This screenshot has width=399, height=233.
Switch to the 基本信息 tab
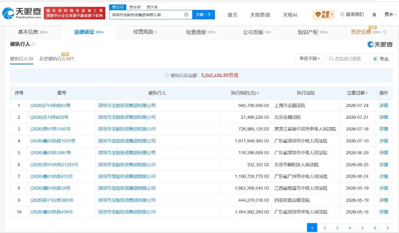(33, 32)
